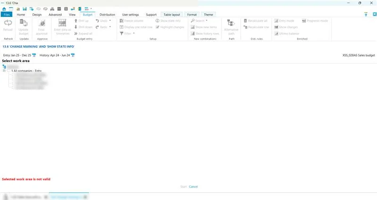377x200 pixels.
Task: Click the blue fullscreen icon at top right
Action: pos(375,15)
